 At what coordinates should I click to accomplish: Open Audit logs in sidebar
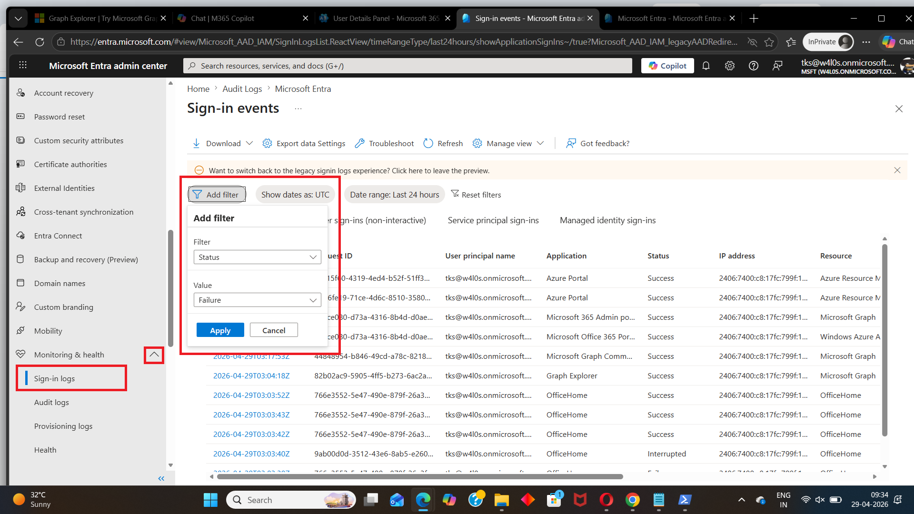click(51, 402)
